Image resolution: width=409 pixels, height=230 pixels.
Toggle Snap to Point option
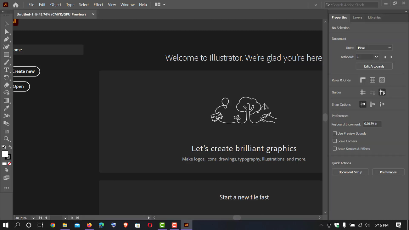pos(363,104)
